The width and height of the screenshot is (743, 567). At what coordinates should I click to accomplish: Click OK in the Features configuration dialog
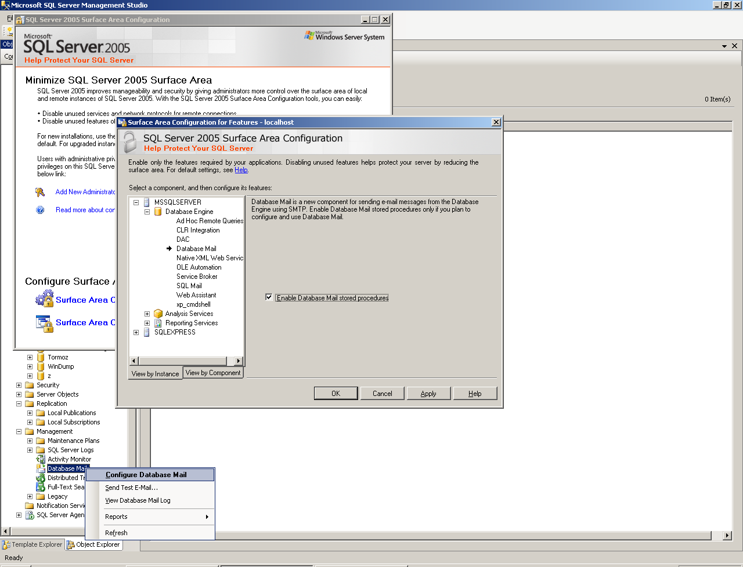coord(336,394)
